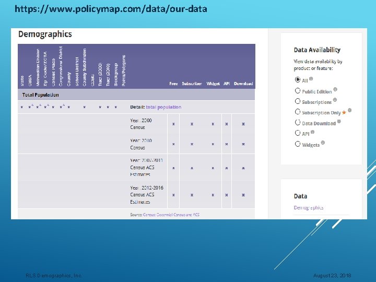Open the Demographics link under Data
This screenshot has height=282, width=376.
tap(309, 207)
